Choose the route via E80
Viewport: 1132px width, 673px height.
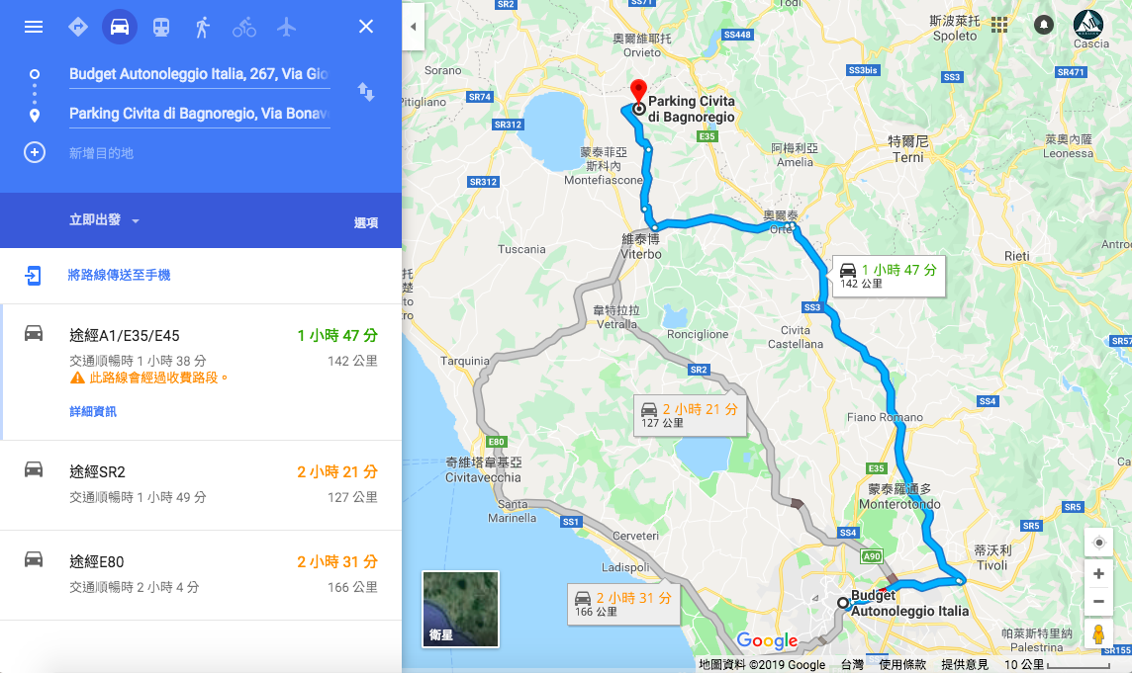[x=201, y=575]
